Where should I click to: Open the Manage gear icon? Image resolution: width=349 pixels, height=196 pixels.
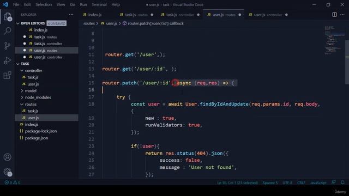click(7, 172)
